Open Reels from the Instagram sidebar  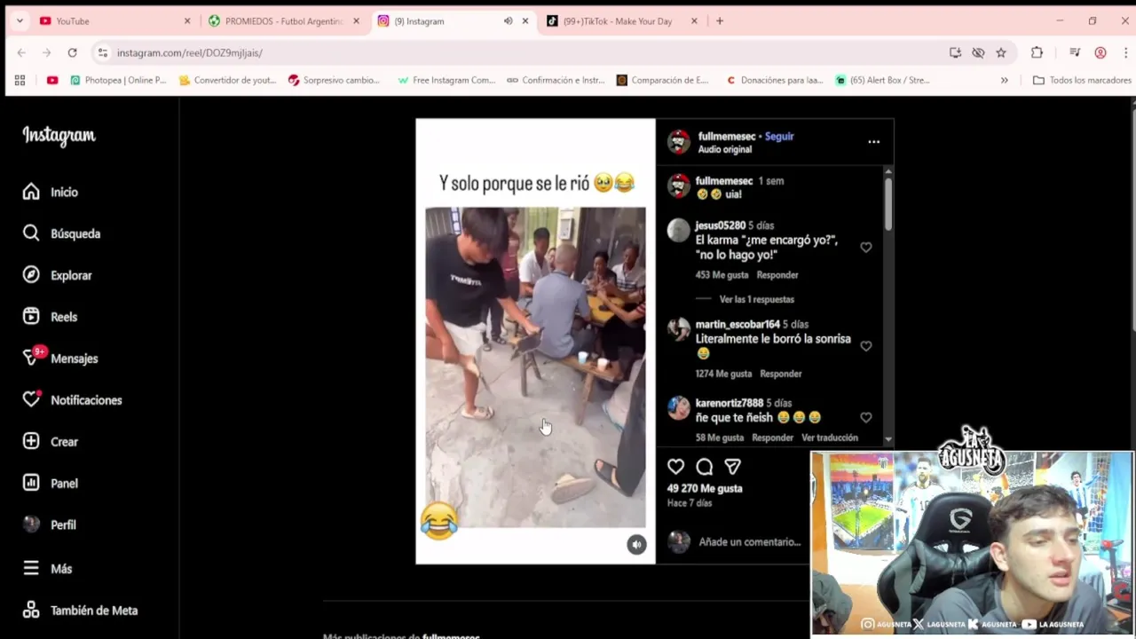coord(51,317)
